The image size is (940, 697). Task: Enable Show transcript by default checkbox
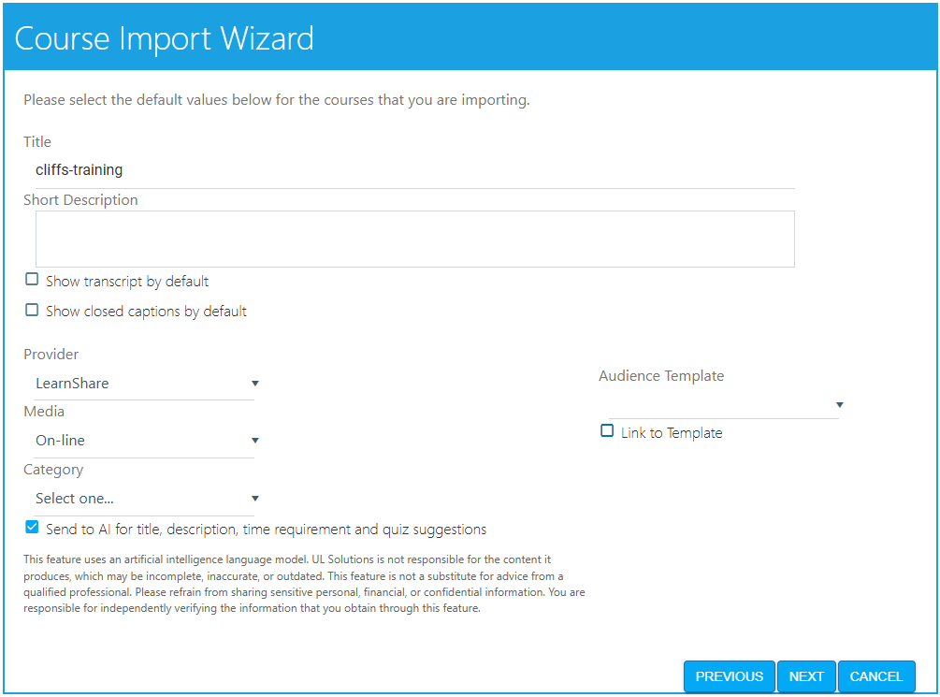point(32,280)
